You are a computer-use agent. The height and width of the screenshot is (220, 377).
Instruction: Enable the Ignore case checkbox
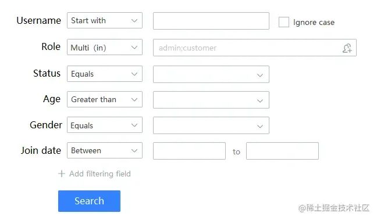(284, 22)
